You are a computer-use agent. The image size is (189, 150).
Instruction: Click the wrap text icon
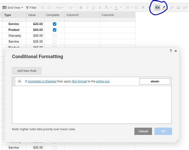click(136, 8)
